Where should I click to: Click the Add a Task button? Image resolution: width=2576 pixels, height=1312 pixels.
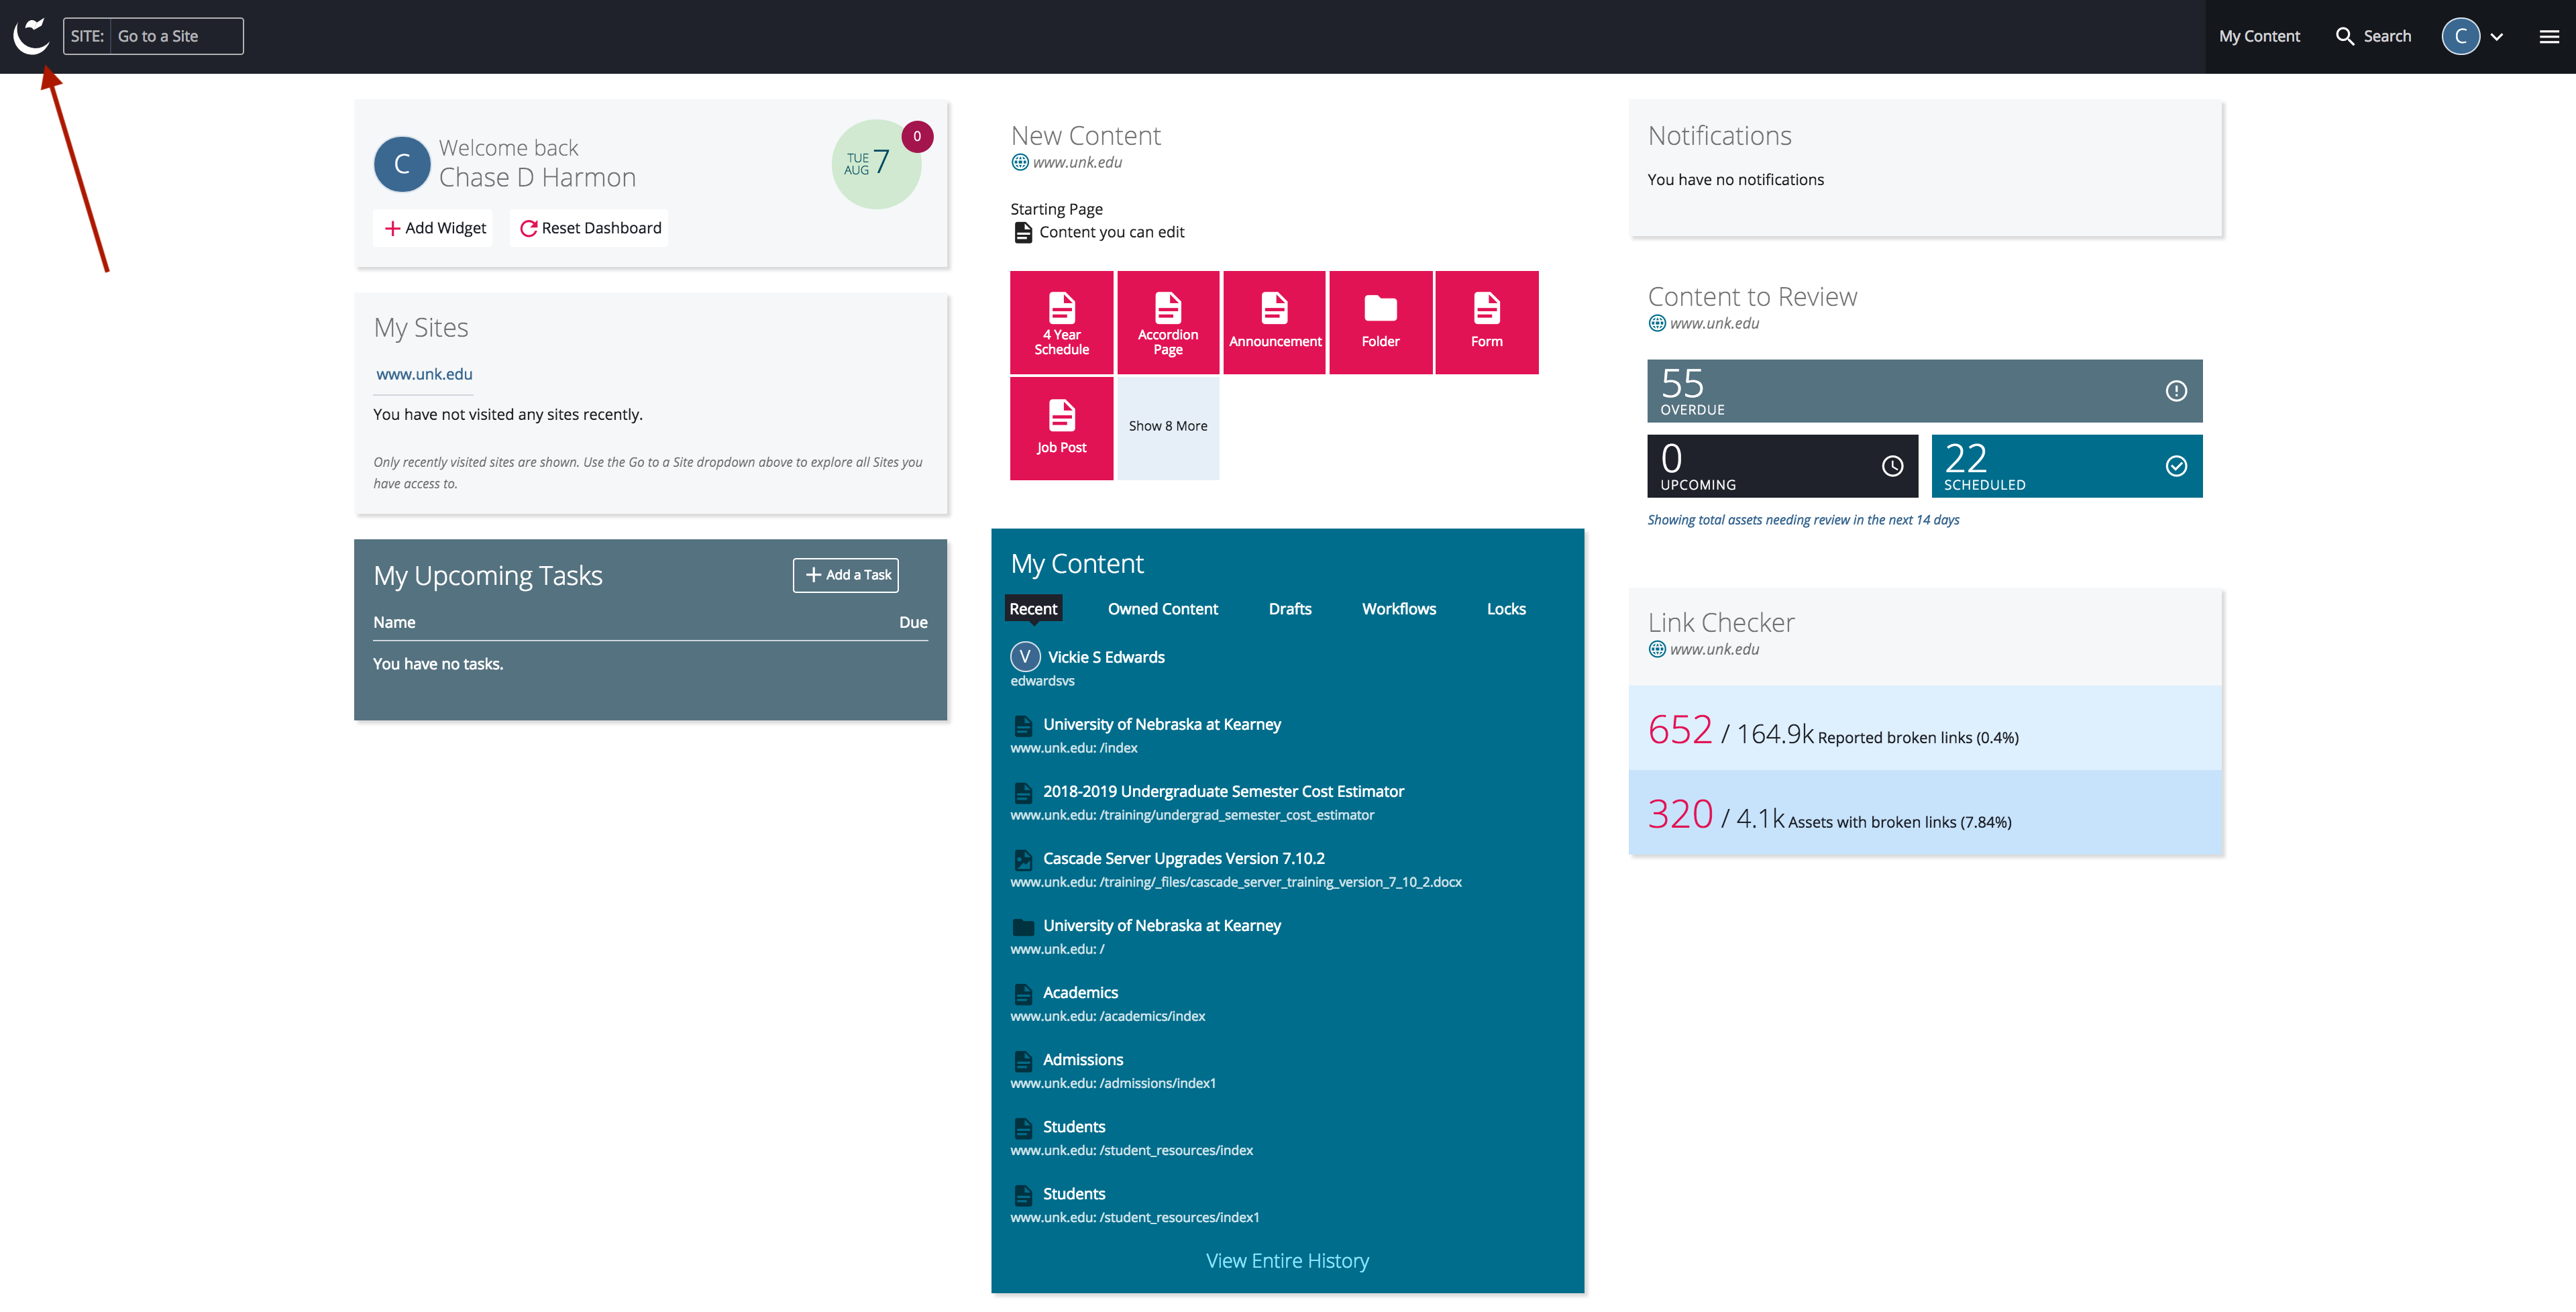846,575
